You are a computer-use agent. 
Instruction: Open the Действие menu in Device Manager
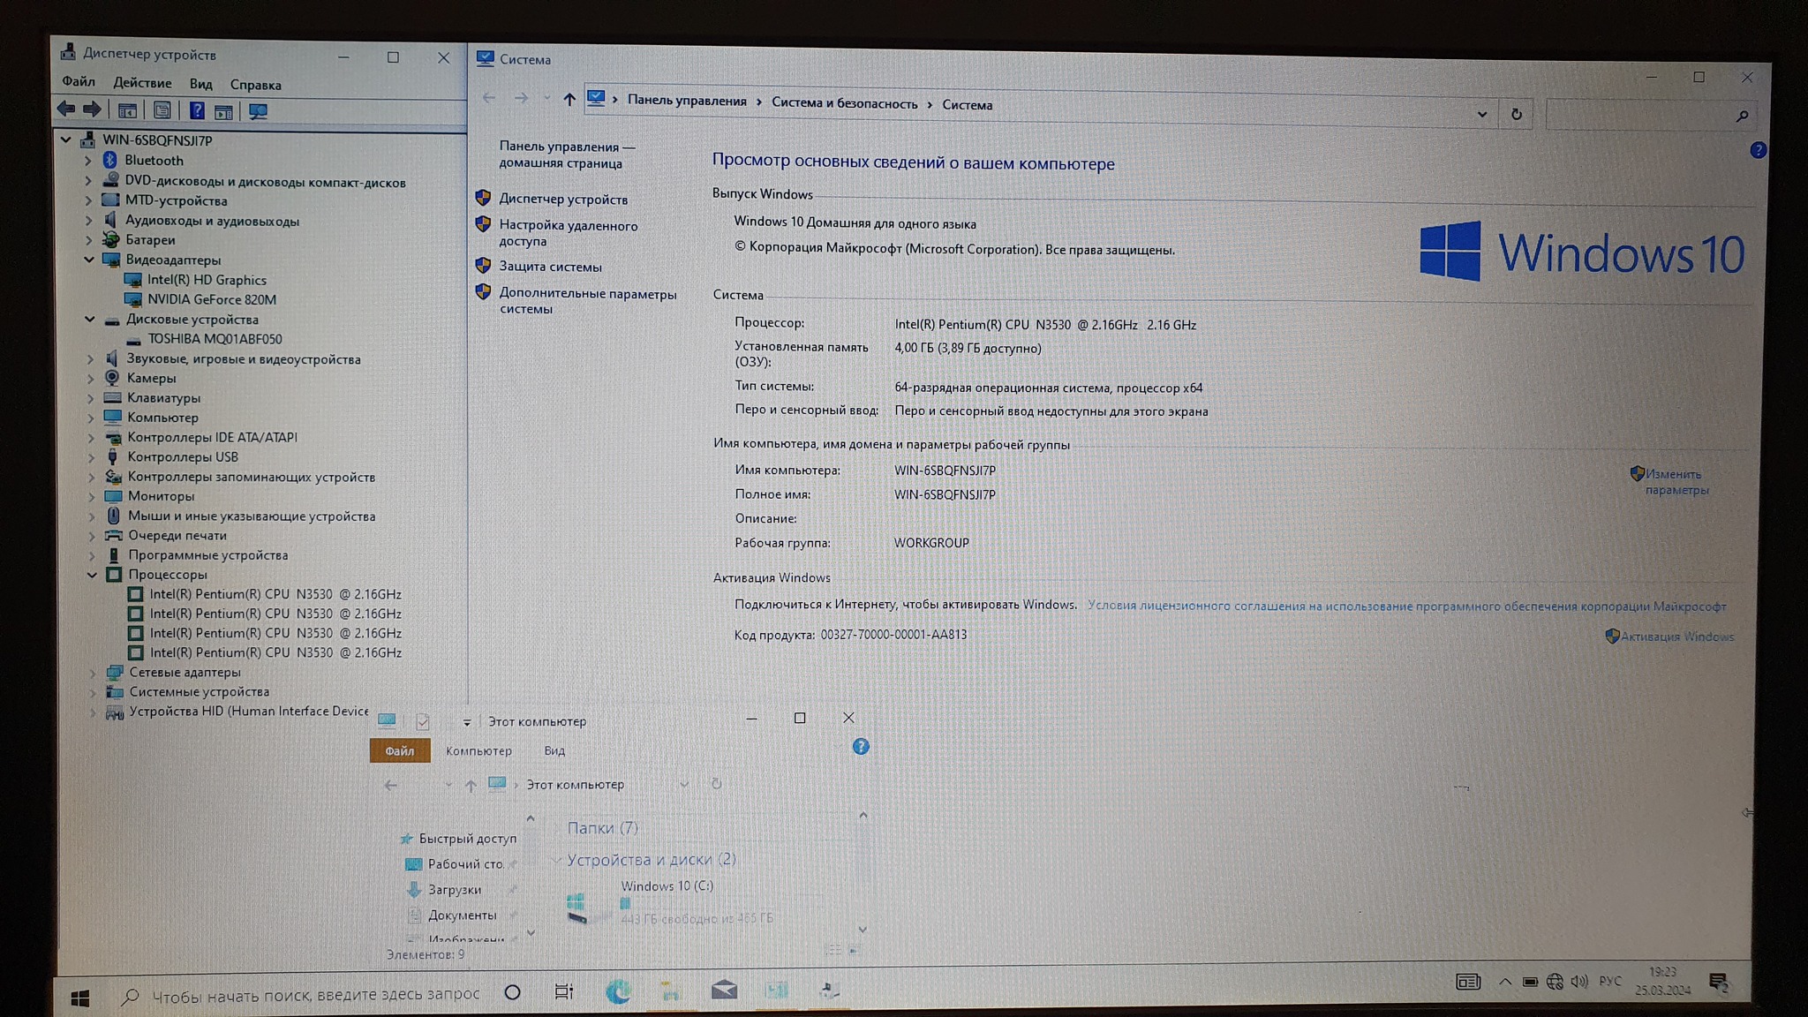[142, 83]
